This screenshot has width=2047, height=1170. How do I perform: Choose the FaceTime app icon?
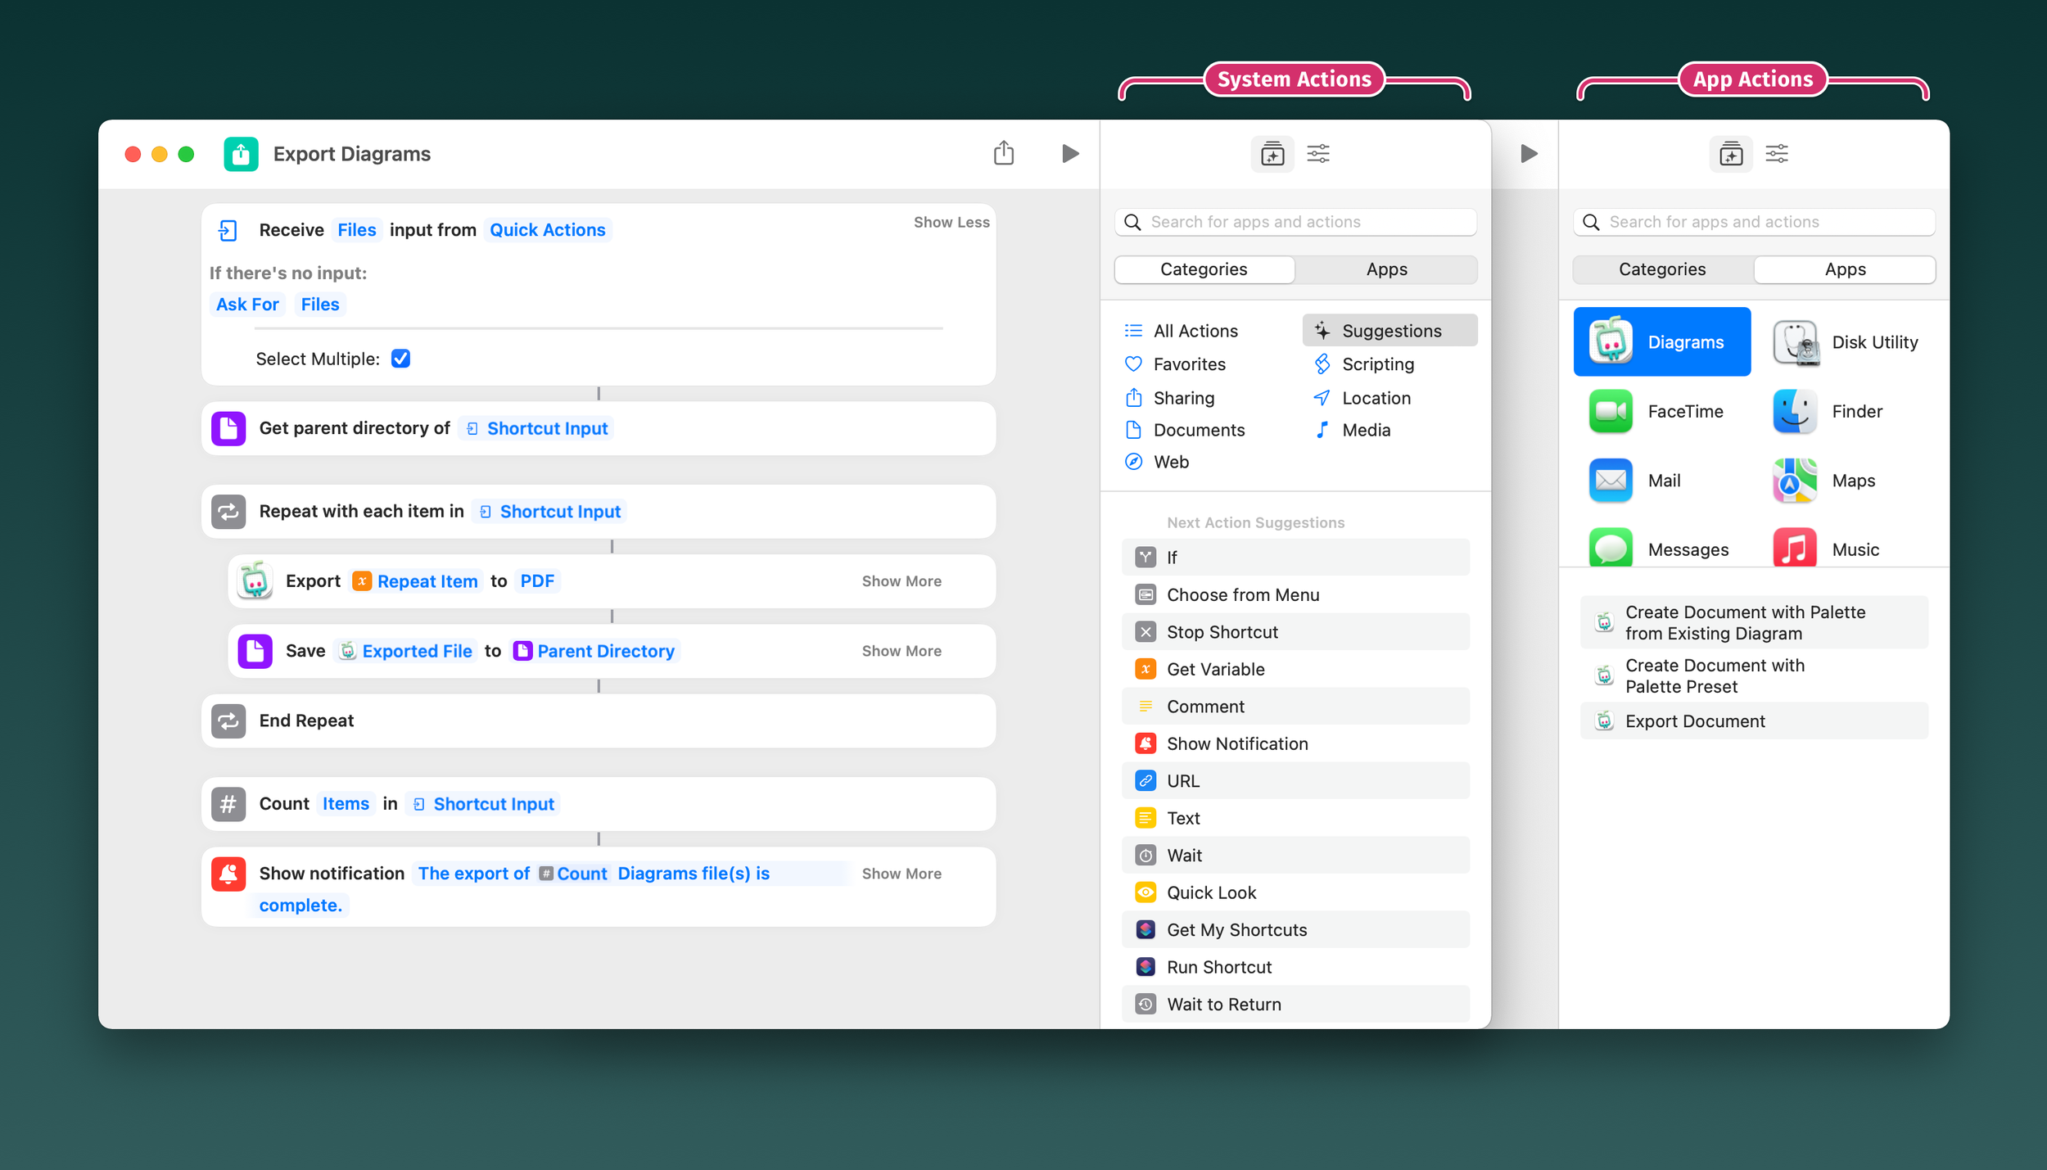pyautogui.click(x=1610, y=411)
